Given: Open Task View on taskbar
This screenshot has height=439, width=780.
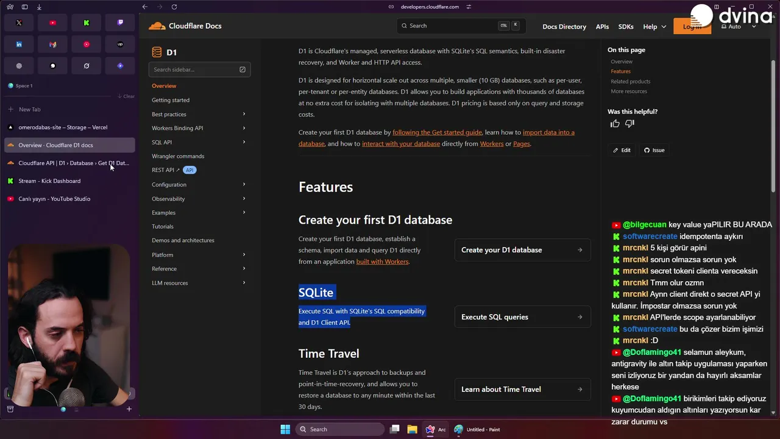Looking at the screenshot, I should pyautogui.click(x=395, y=429).
